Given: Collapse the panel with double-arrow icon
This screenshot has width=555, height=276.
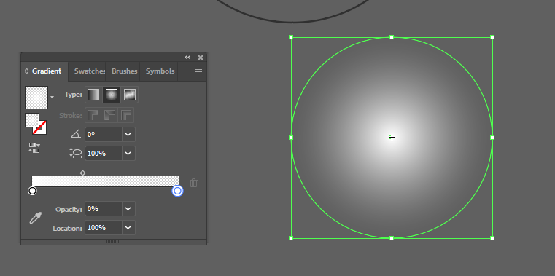Looking at the screenshot, I should 187,58.
